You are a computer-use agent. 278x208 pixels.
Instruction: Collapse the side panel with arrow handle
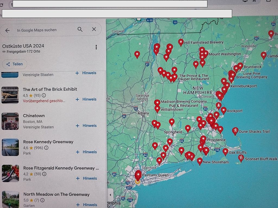tap(110, 195)
